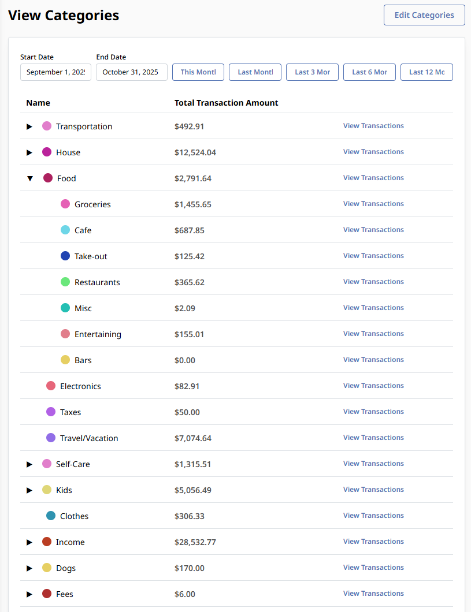The width and height of the screenshot is (471, 612).
Task: View Transactions for Travel/Vacation
Action: (x=373, y=438)
